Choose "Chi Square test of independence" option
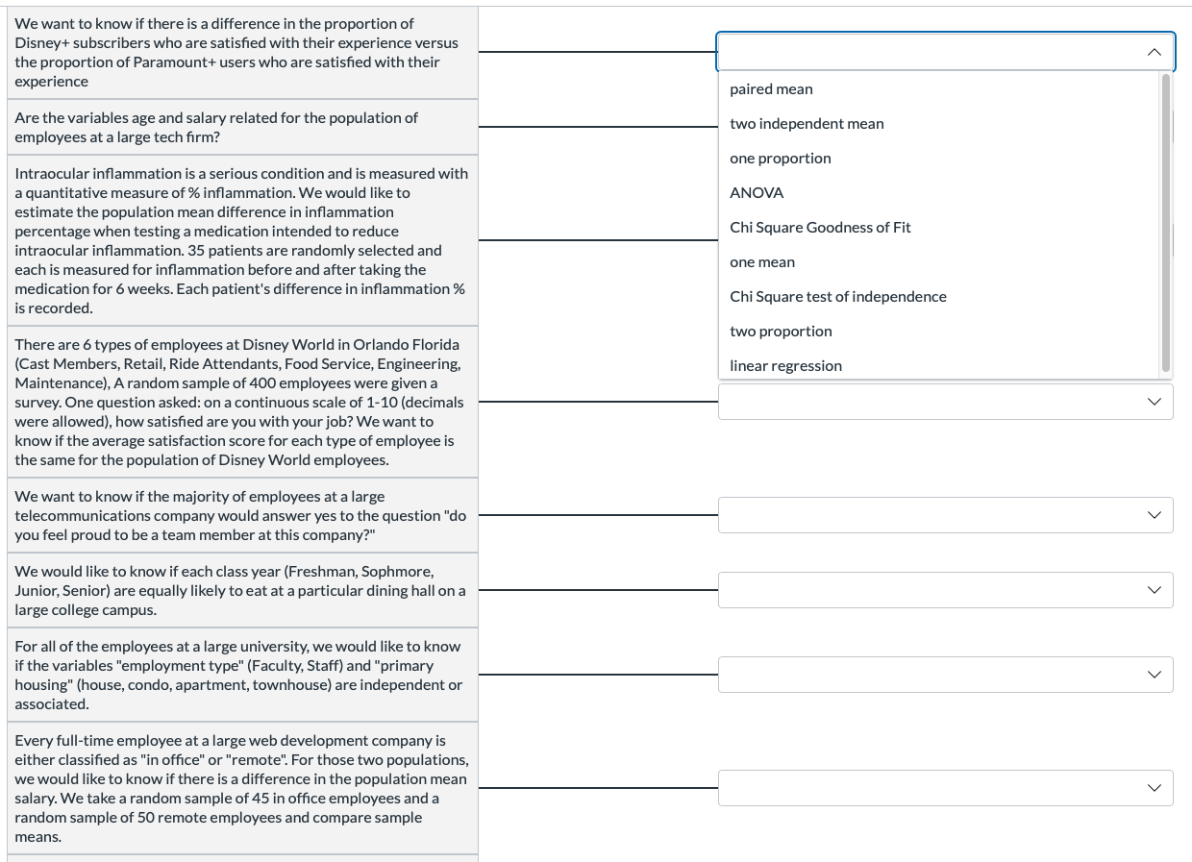Screen dimensions: 1192x862 838,296
